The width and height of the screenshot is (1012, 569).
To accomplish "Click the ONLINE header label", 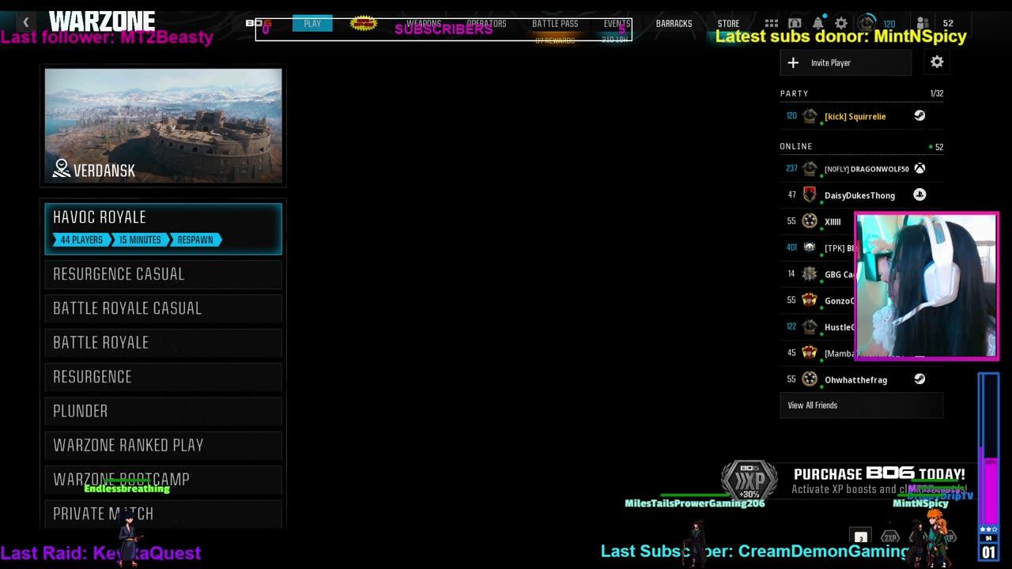I will 796,146.
